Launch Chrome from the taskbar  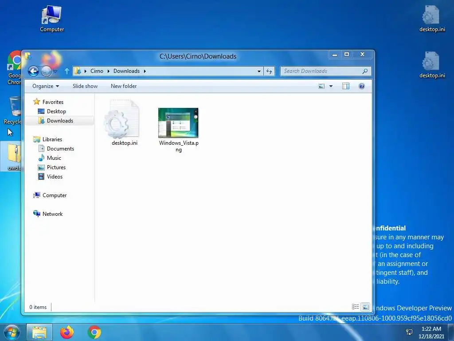pos(94,332)
